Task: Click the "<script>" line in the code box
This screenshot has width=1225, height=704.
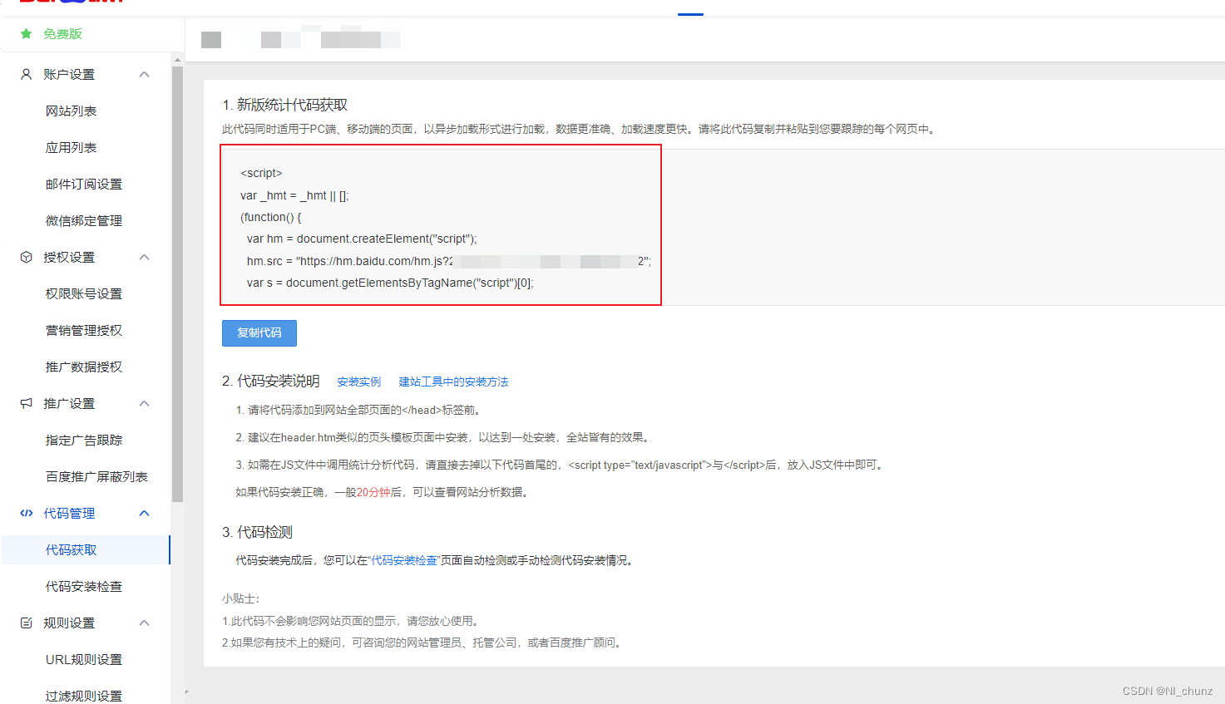Action: click(261, 173)
